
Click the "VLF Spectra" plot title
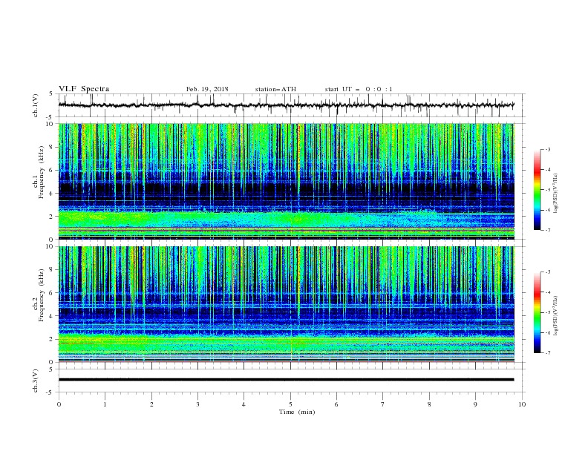coord(84,89)
